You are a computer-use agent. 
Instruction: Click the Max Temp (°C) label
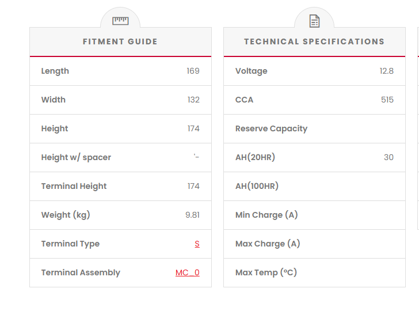point(266,272)
